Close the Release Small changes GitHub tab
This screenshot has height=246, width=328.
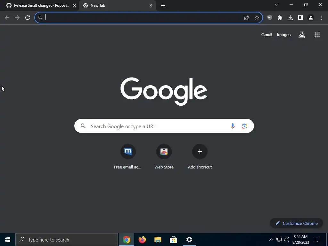pyautogui.click(x=74, y=5)
